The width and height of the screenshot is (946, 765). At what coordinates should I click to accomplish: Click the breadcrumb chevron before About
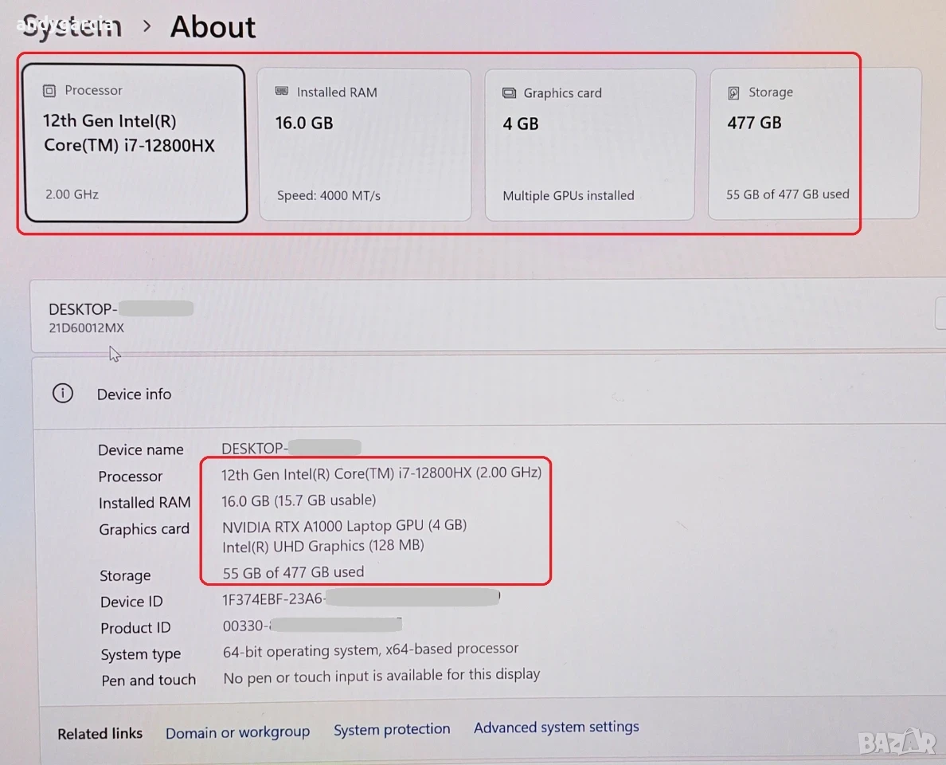(147, 26)
